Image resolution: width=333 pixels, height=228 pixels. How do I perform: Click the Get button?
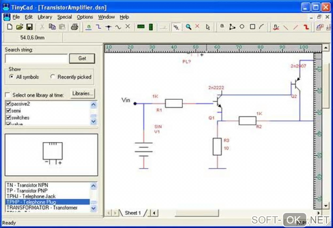tap(82, 58)
